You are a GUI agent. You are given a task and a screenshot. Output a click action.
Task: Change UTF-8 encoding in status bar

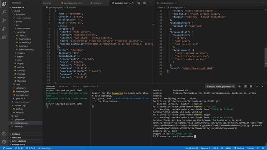tap(215, 148)
